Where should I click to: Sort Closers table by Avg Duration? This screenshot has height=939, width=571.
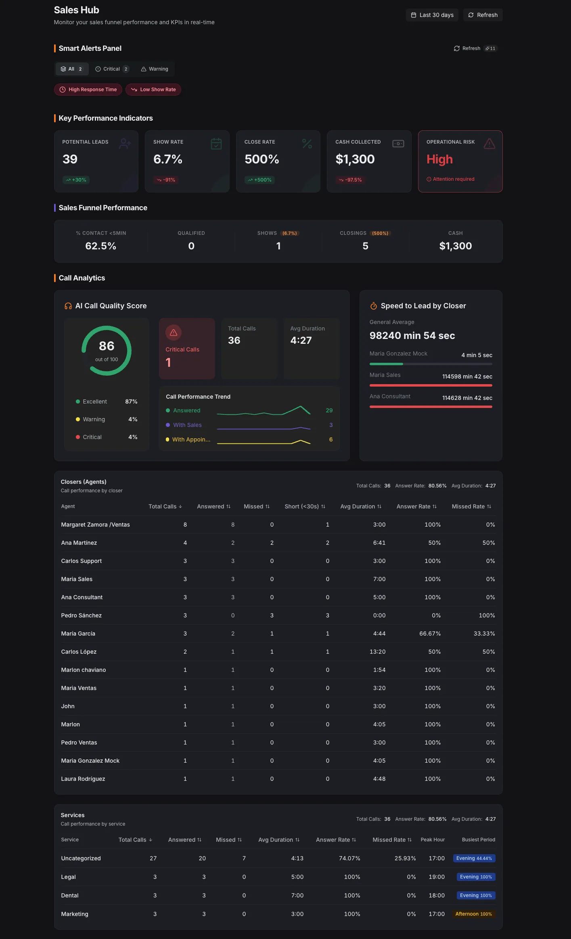(x=361, y=506)
